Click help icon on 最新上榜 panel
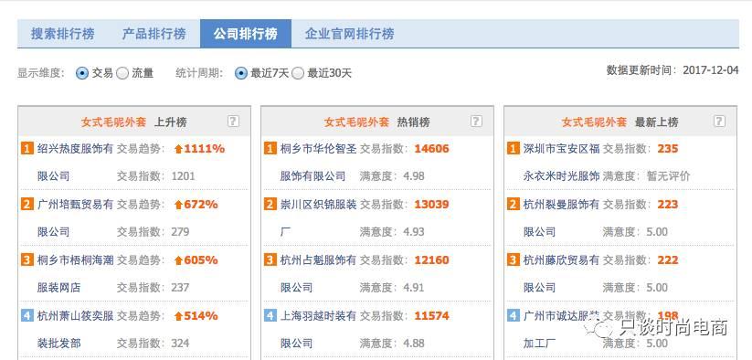The image size is (752, 360). [719, 122]
